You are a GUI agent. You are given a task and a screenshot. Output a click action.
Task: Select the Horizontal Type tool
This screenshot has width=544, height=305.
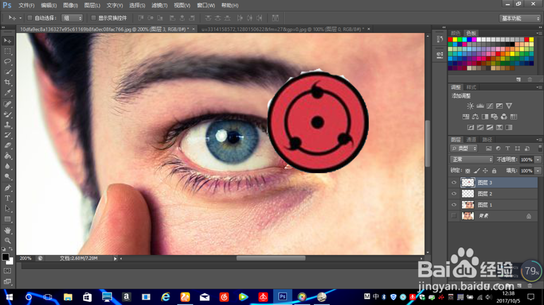pyautogui.click(x=8, y=199)
